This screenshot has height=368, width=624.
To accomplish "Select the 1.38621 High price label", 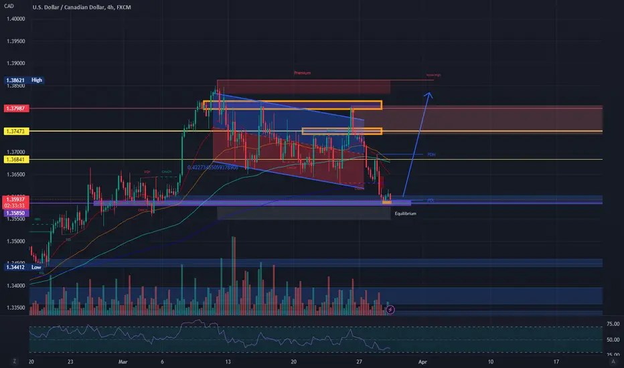I will pos(23,80).
